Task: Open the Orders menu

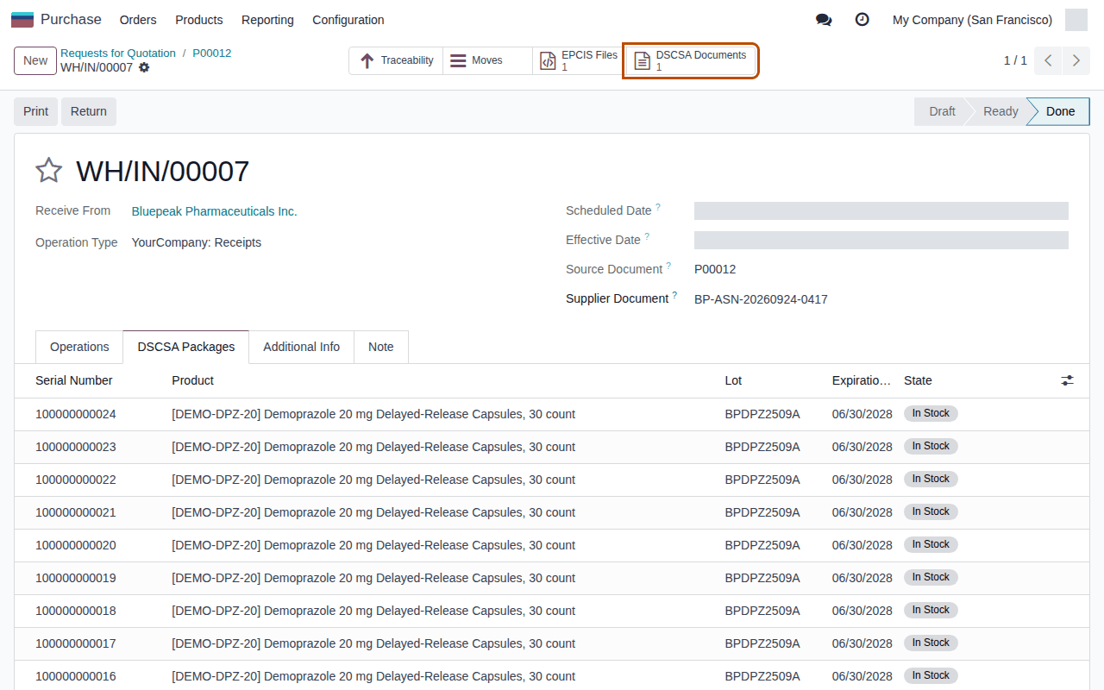Action: click(x=138, y=19)
